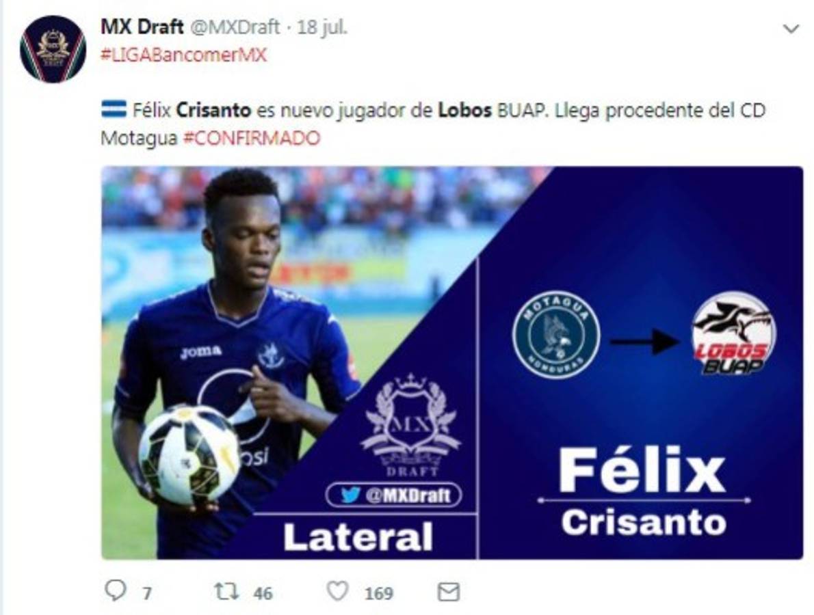
Task: Open MX Draft profile avatar
Action: tap(53, 49)
